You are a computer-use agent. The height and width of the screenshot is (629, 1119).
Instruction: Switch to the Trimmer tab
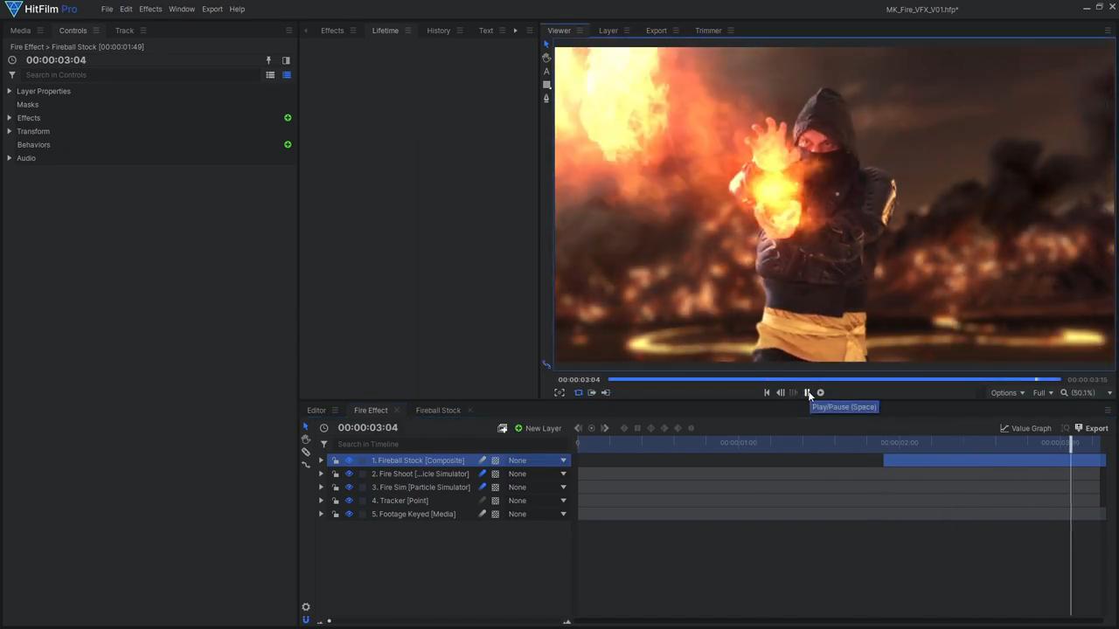tap(708, 31)
